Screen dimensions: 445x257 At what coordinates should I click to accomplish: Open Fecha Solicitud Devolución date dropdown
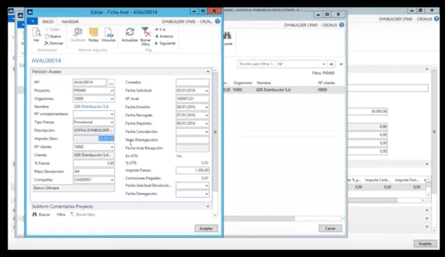[206, 186]
